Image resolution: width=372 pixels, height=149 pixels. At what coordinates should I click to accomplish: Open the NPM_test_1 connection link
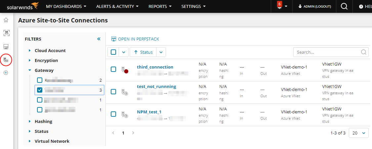(x=149, y=112)
